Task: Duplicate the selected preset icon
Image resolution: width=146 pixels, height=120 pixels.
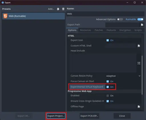Action: pyautogui.click(x=58, y=9)
